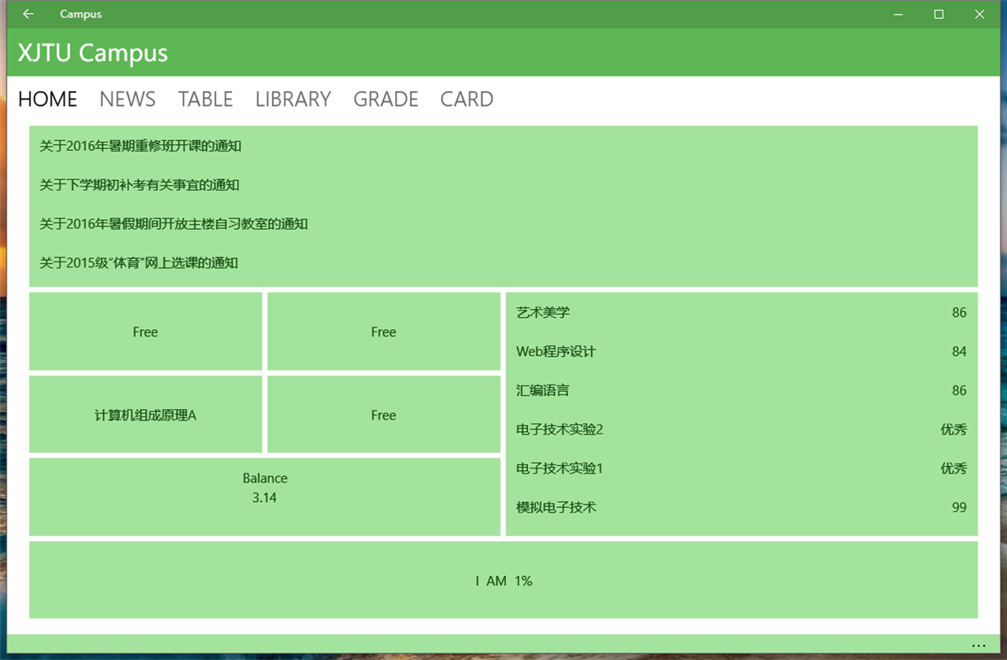The image size is (1007, 660).
Task: Select the Web程序设计 grade row
Action: 741,352
